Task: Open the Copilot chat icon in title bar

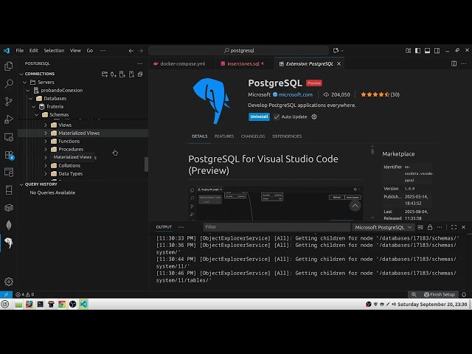Action: (336, 51)
